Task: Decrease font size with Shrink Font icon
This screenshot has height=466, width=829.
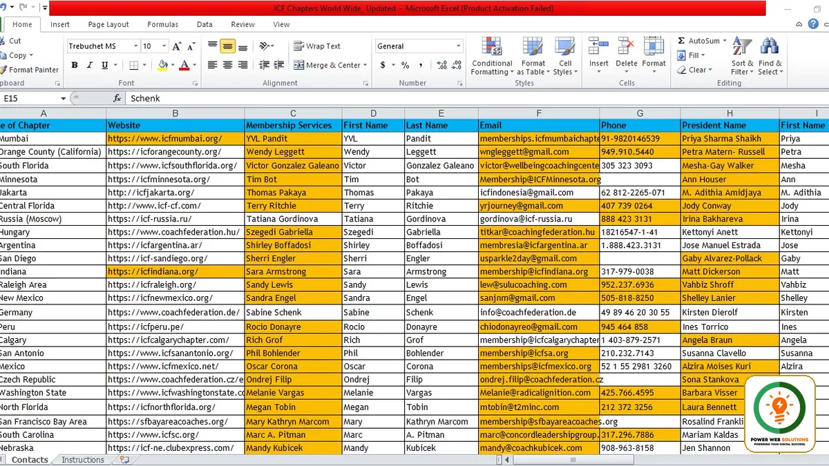Action: (191, 46)
